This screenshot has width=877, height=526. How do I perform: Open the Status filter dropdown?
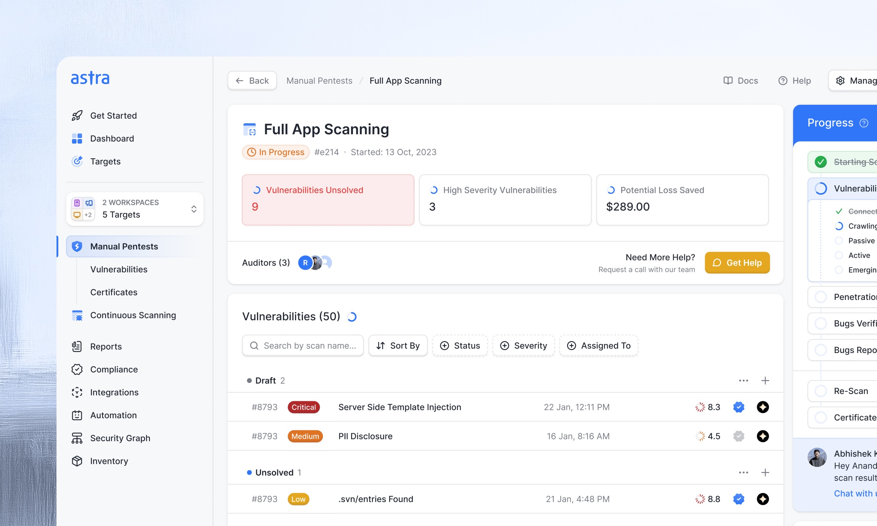coord(460,346)
